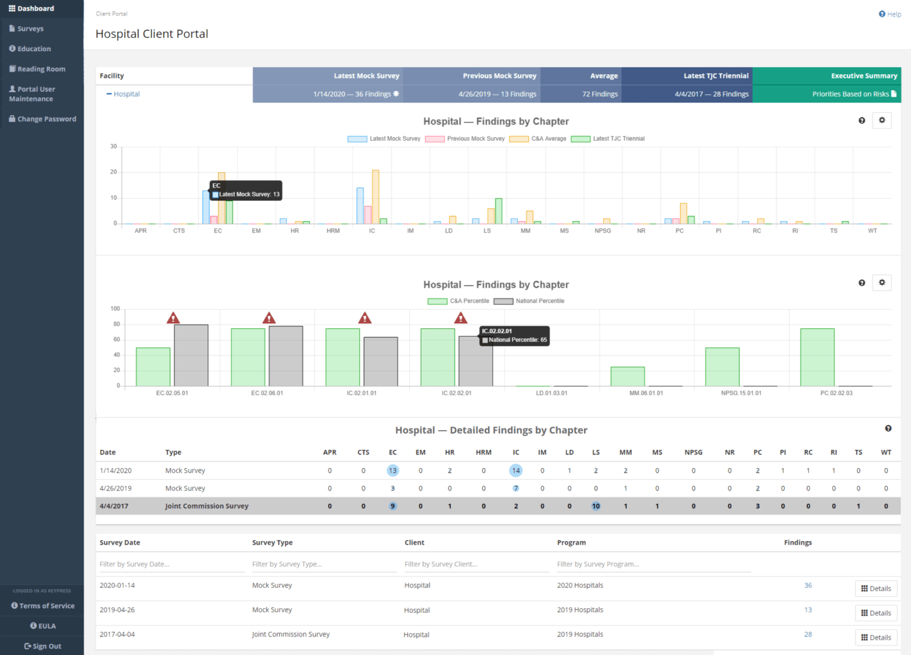The image size is (911, 655).
Task: Click Sign Out in the sidebar
Action: click(43, 646)
